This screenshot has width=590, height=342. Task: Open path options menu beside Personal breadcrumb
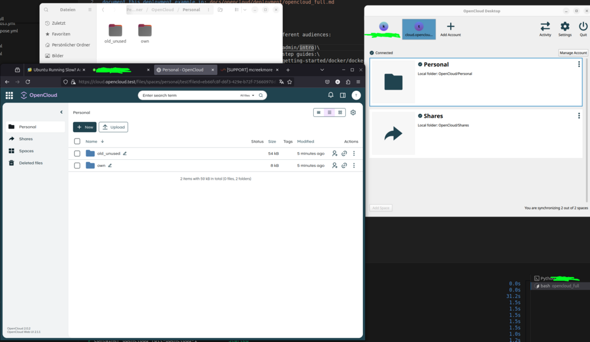[x=208, y=10]
